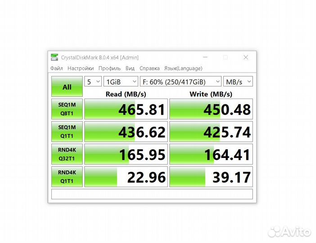Click the empty comment field at bottom
The image size is (316, 243).
click(152, 194)
